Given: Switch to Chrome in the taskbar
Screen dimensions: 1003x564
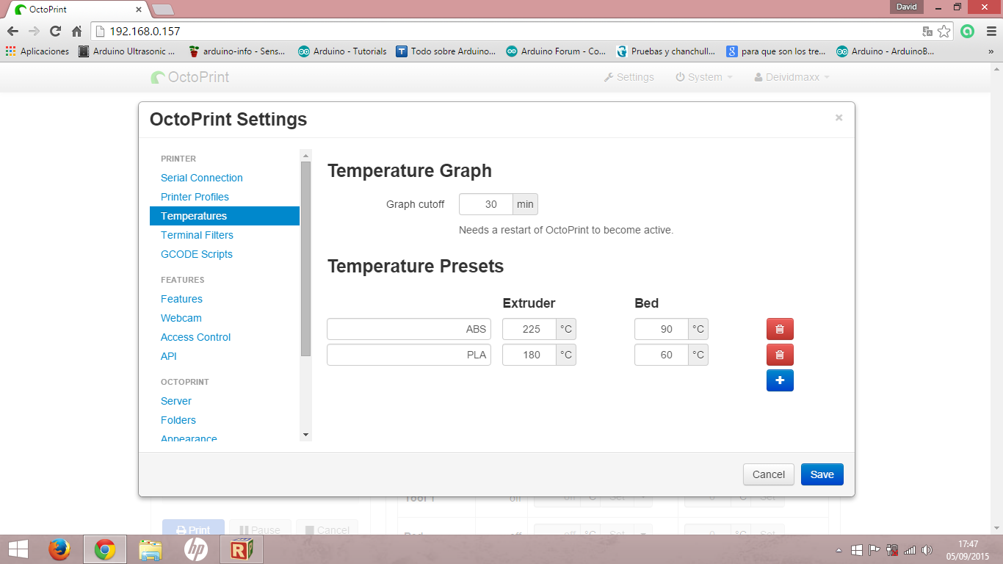Looking at the screenshot, I should (105, 549).
